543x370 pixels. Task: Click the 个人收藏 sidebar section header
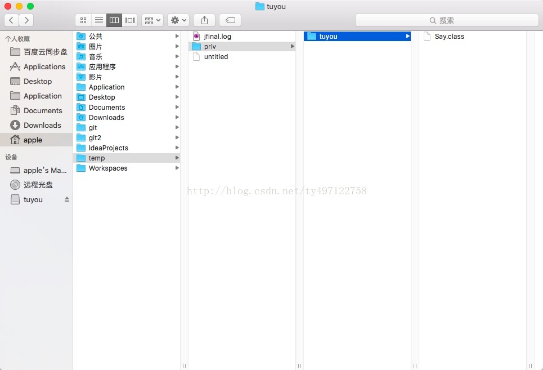pyautogui.click(x=17, y=39)
